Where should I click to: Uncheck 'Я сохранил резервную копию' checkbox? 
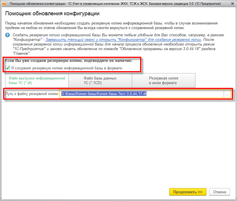click(8, 68)
